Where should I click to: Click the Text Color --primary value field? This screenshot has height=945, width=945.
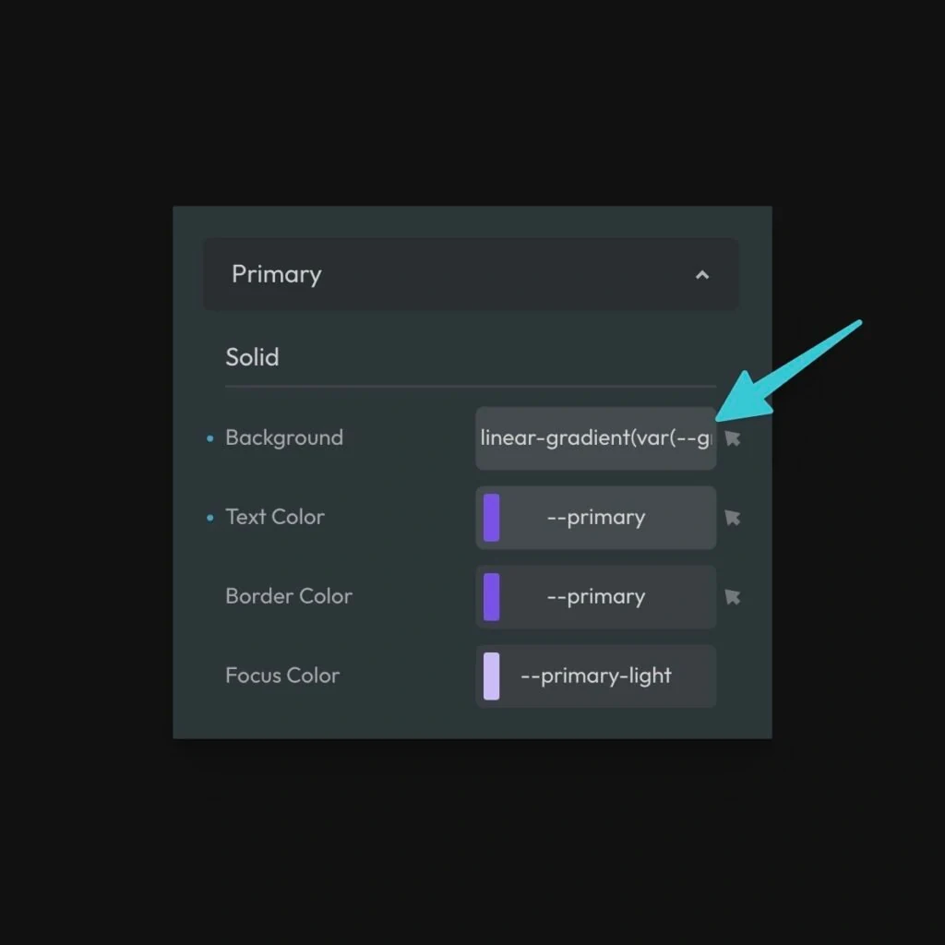click(596, 518)
